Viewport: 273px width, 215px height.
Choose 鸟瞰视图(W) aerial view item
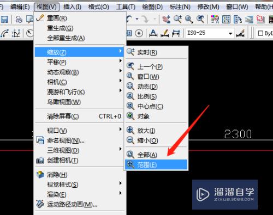[x=79, y=102]
